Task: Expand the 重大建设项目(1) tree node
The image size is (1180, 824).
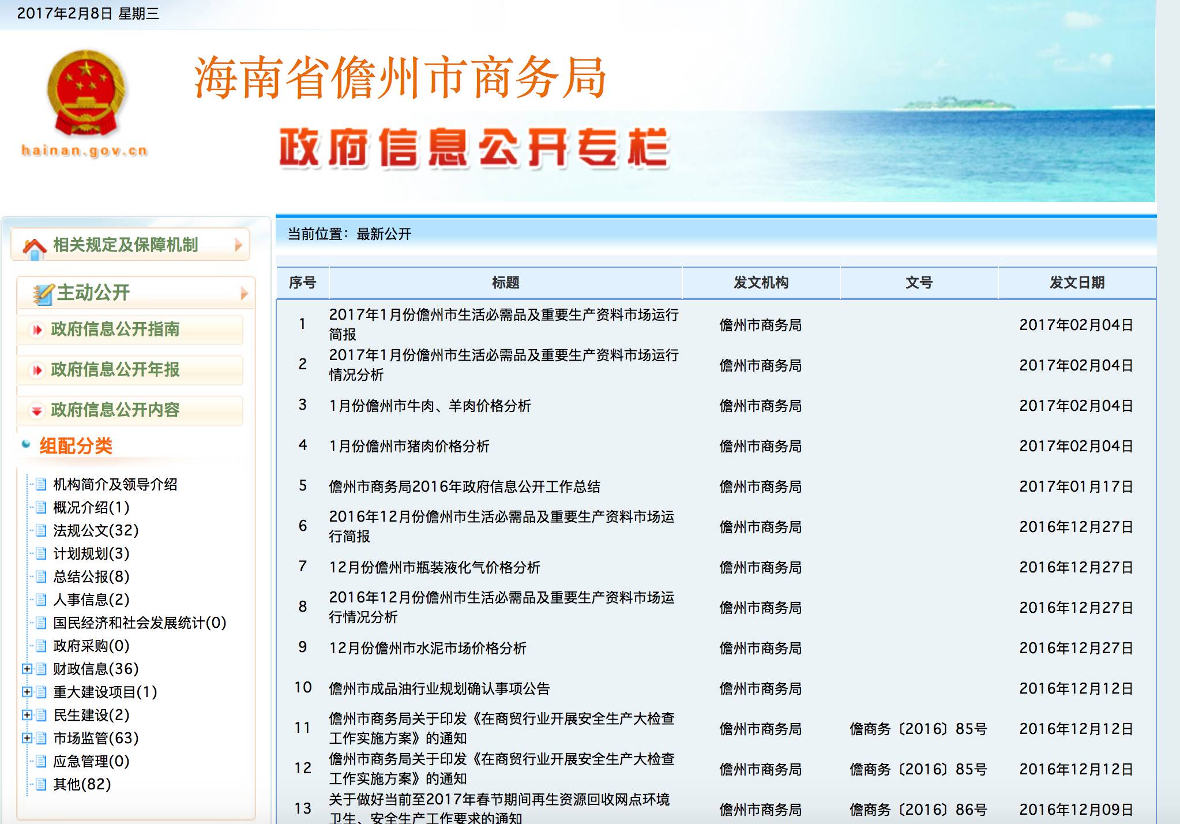Action: coord(27,692)
